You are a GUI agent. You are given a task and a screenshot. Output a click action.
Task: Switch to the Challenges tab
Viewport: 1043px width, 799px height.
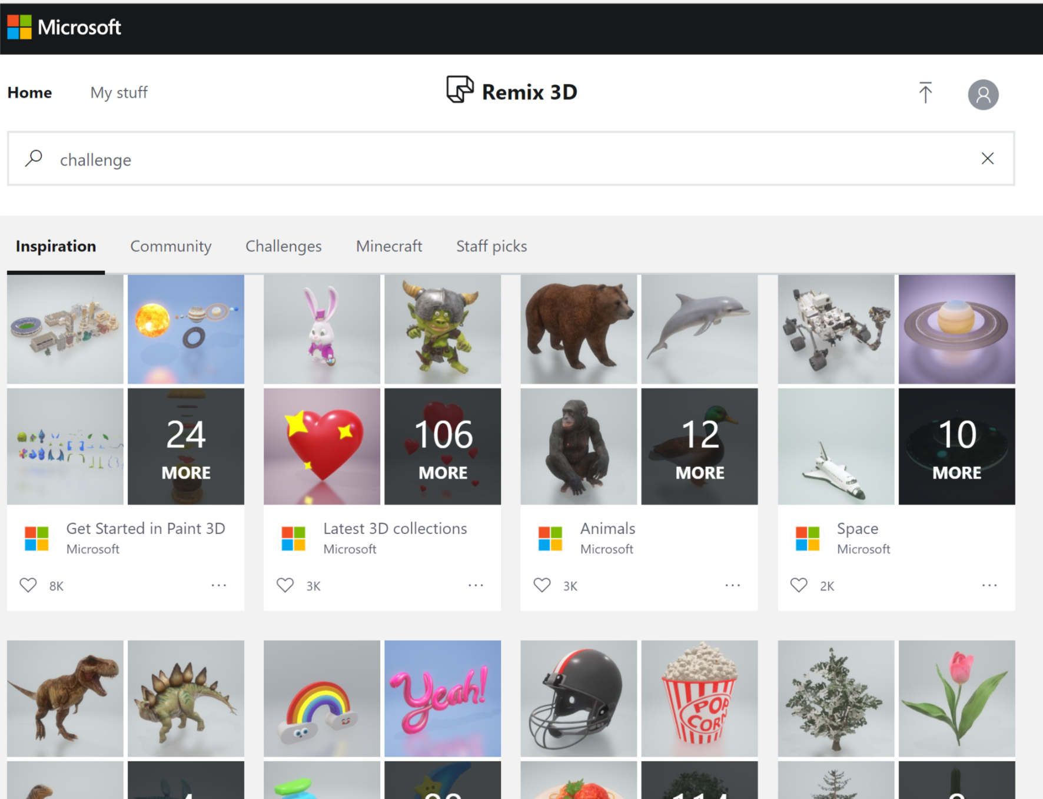(283, 246)
